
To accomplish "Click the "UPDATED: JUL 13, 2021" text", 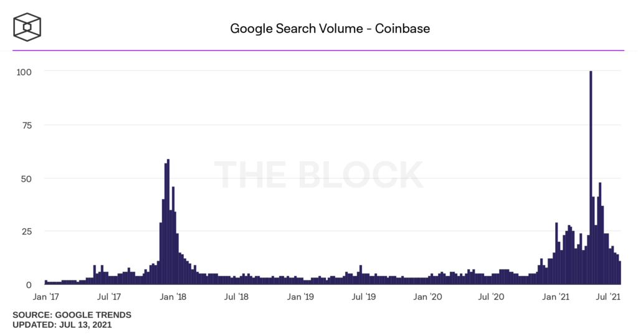I will click(62, 325).
